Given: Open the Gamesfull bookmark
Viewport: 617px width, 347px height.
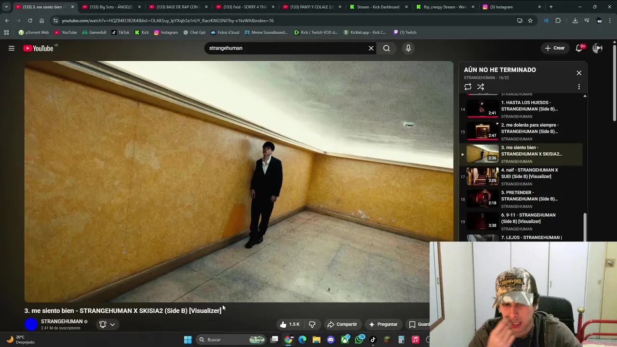Looking at the screenshot, I should coord(94,32).
